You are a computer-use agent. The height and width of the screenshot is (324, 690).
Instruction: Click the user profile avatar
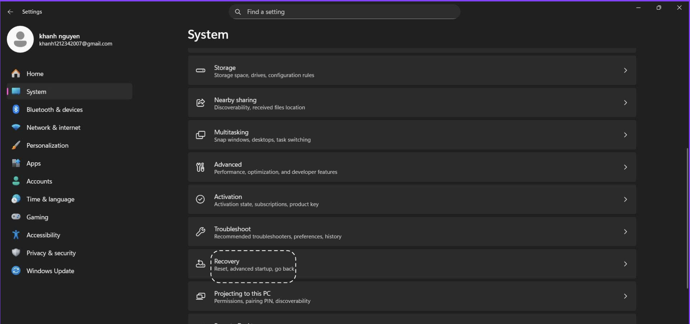20,39
